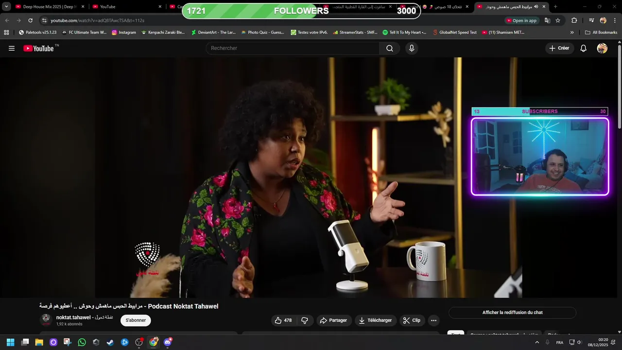Screen dimensions: 622x350
Task: Open more actions three-dot menu under video
Action: [x=433, y=320]
